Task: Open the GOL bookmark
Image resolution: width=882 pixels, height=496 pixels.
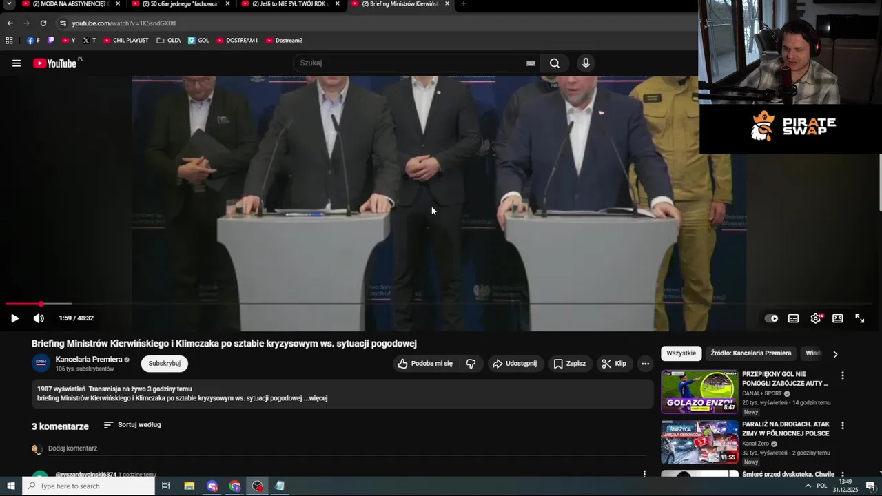Action: click(198, 41)
